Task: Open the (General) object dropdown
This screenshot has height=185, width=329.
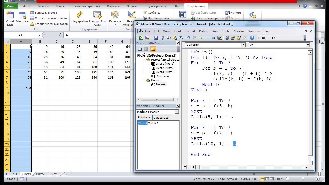Action: pos(243,45)
